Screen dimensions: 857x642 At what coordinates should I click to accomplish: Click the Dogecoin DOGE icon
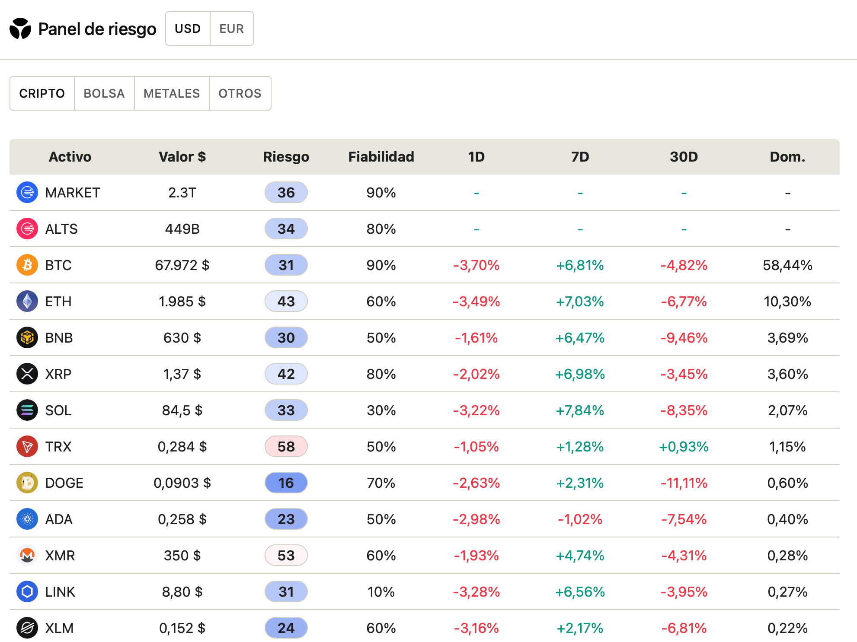(27, 483)
